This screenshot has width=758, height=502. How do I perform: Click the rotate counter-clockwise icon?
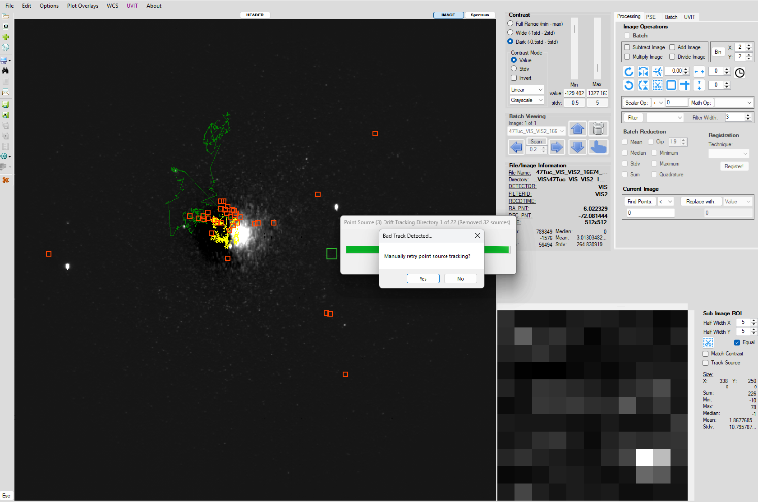pyautogui.click(x=629, y=85)
